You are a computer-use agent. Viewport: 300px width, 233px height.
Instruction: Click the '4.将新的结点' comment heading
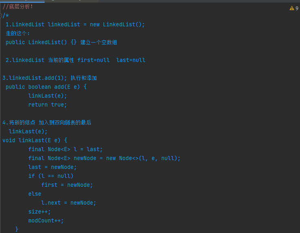[19, 122]
